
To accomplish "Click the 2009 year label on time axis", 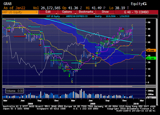I will [x=92, y=104].
